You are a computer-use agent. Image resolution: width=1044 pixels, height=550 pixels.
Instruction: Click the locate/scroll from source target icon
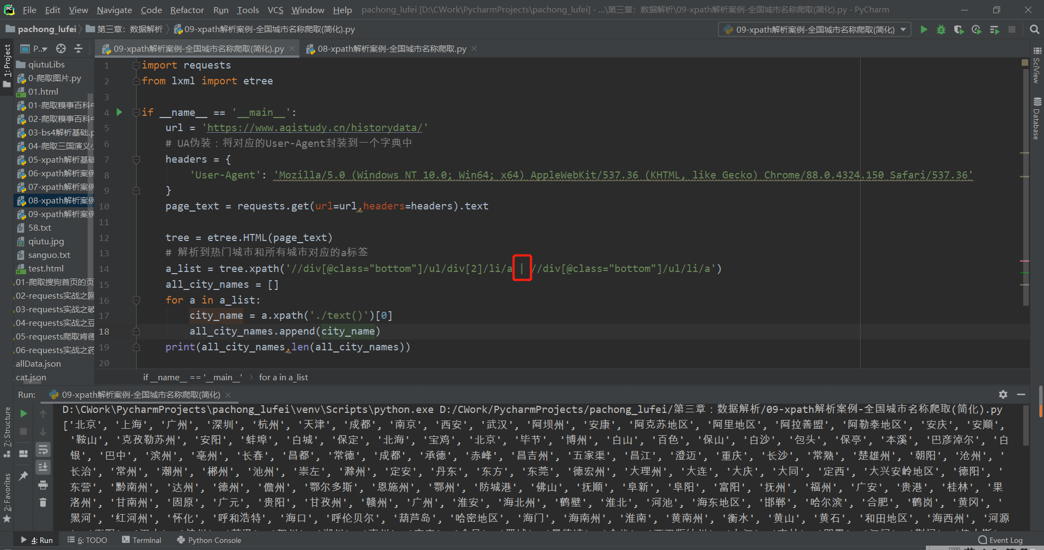(x=61, y=48)
